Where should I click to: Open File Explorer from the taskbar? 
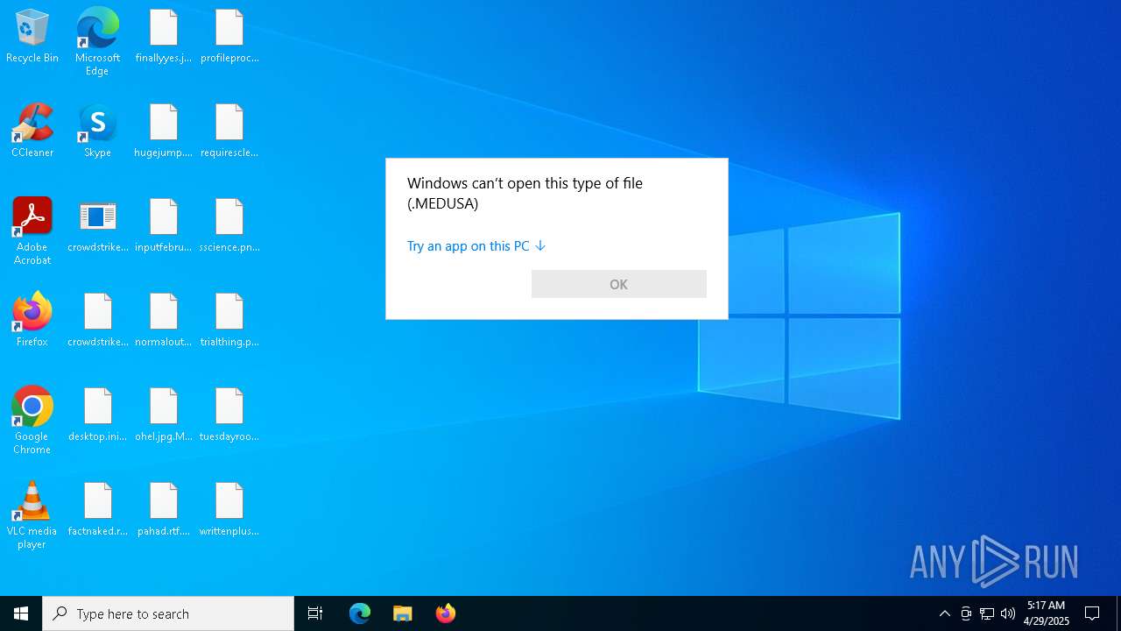(403, 613)
